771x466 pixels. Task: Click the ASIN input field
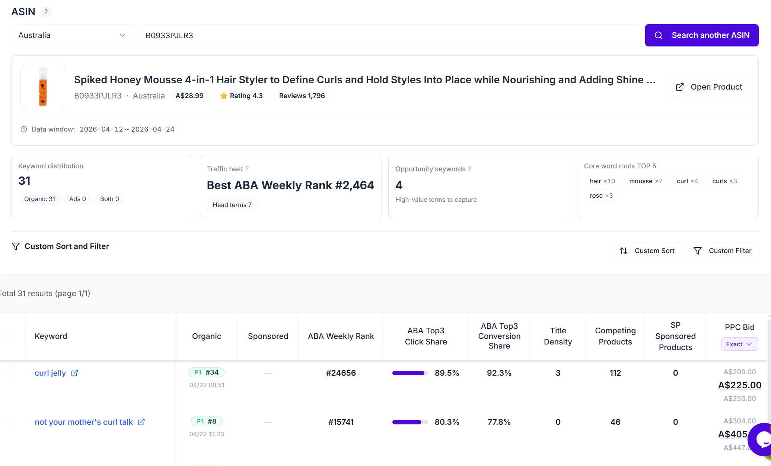389,35
